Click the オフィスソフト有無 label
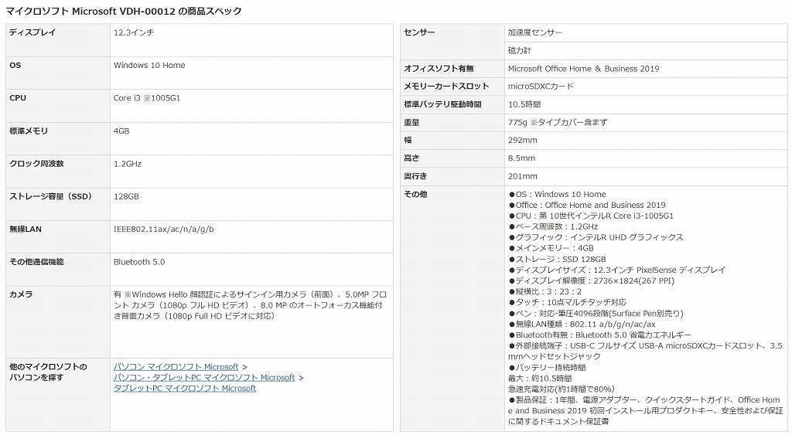 [x=439, y=69]
